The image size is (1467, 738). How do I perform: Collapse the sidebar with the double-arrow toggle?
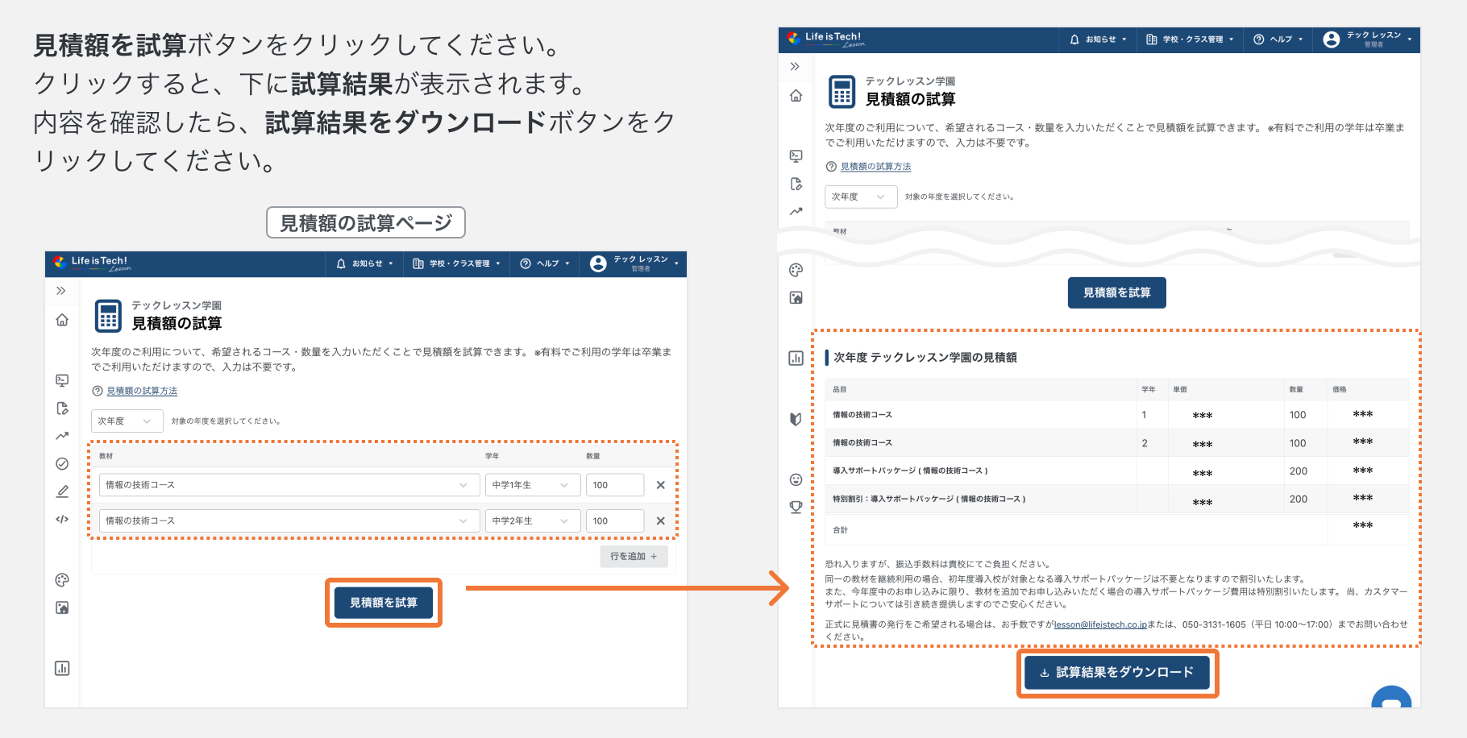point(62,292)
